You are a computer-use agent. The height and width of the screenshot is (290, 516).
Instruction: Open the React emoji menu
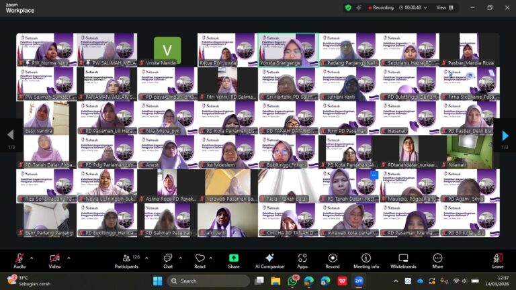[200, 260]
